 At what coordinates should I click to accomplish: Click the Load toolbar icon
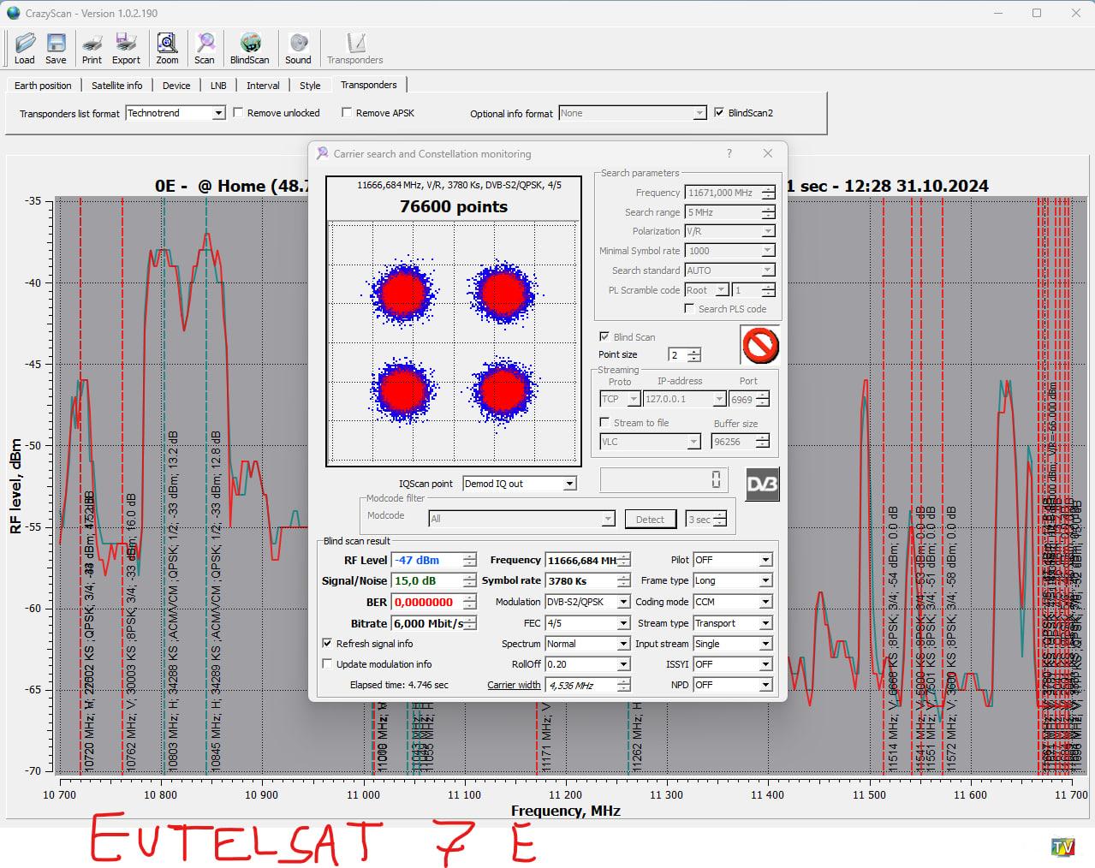tap(25, 48)
